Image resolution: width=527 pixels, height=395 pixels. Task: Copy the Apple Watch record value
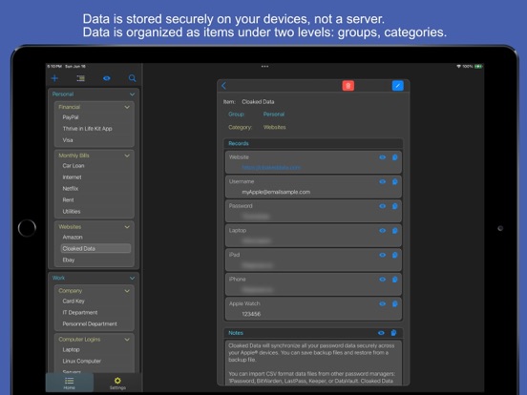point(395,304)
